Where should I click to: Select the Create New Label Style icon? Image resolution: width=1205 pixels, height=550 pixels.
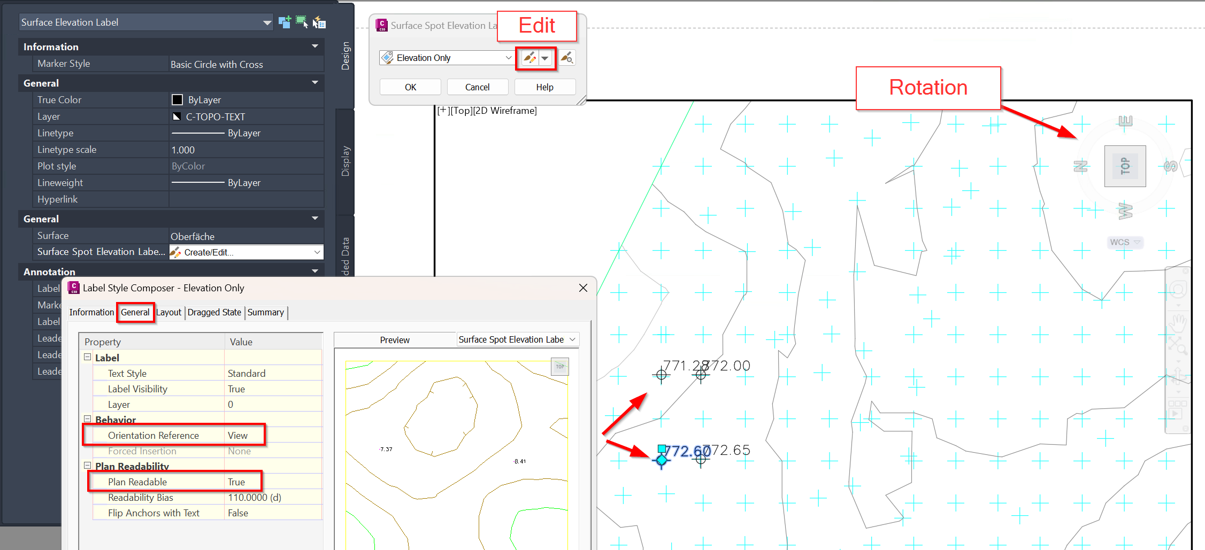(x=285, y=22)
